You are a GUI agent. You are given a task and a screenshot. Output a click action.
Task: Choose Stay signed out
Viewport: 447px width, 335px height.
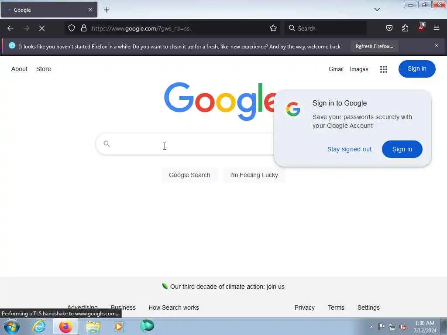[x=349, y=149]
